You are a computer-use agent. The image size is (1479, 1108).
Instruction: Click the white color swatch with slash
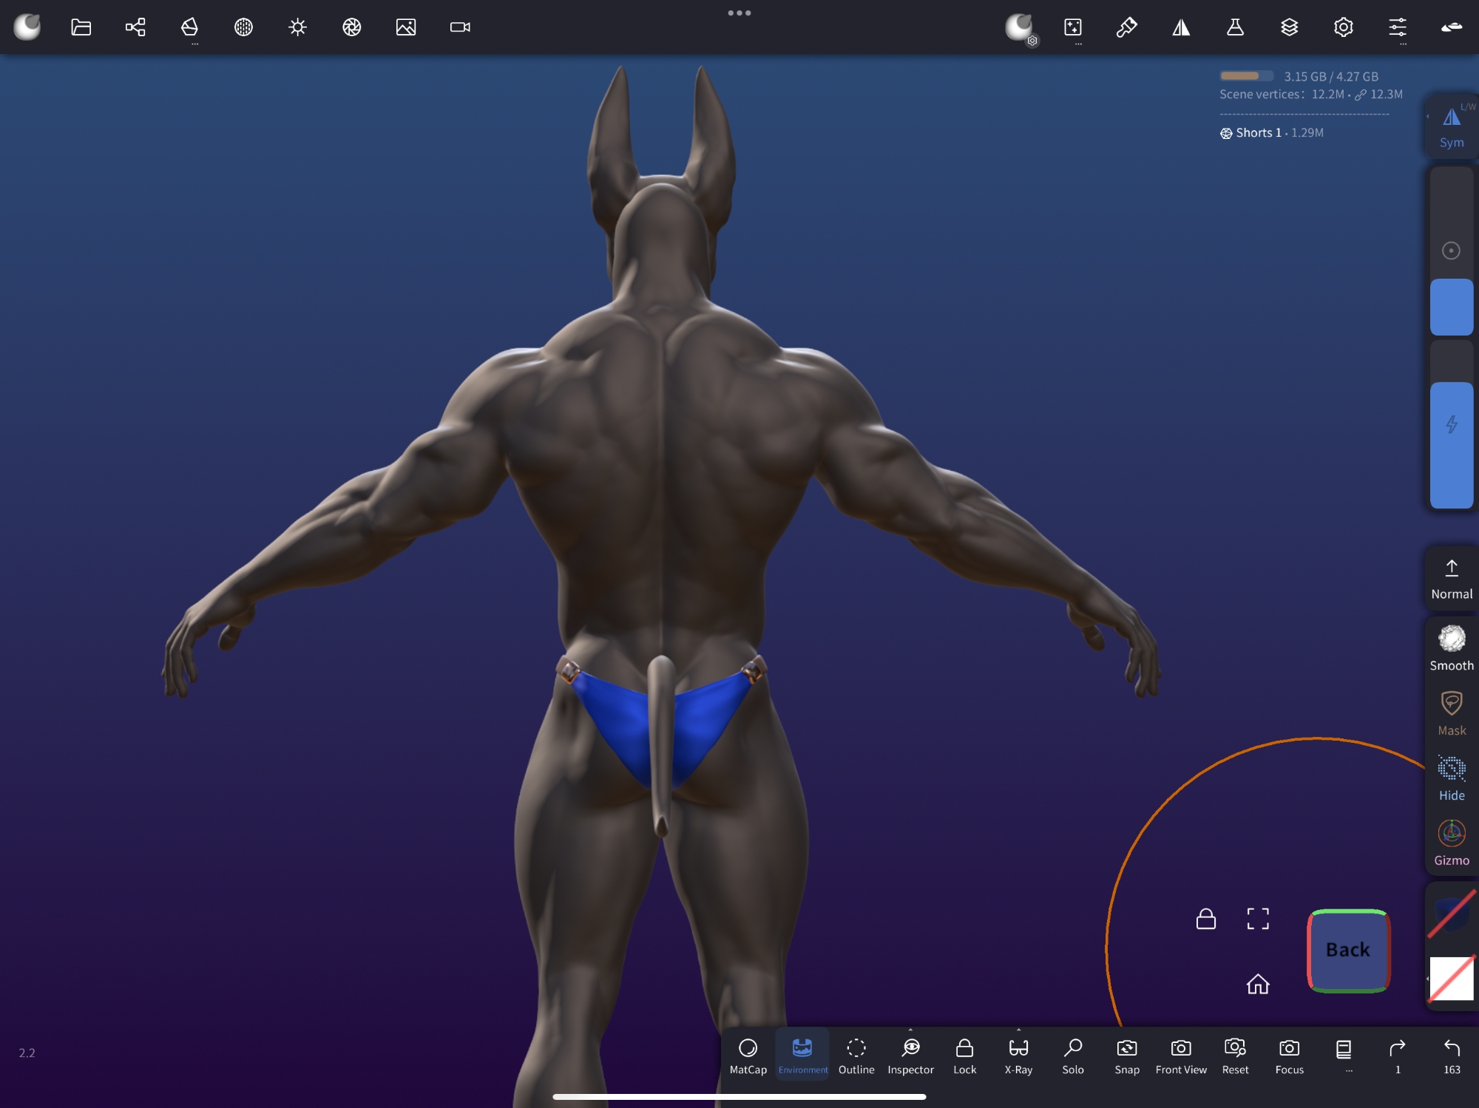click(x=1451, y=978)
